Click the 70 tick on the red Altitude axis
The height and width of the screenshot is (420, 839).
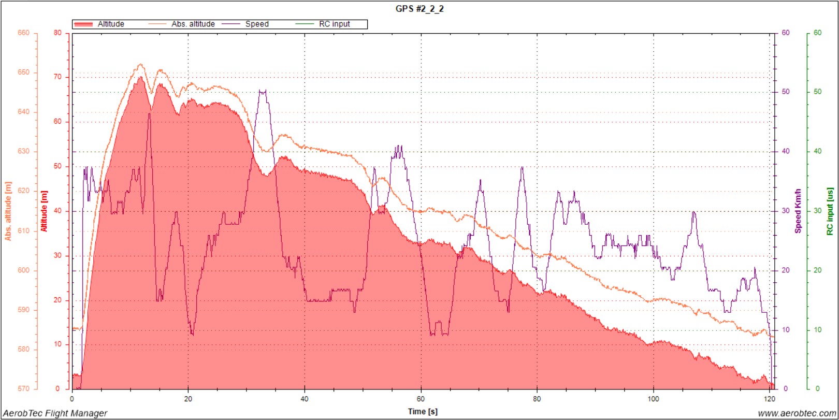pos(57,77)
